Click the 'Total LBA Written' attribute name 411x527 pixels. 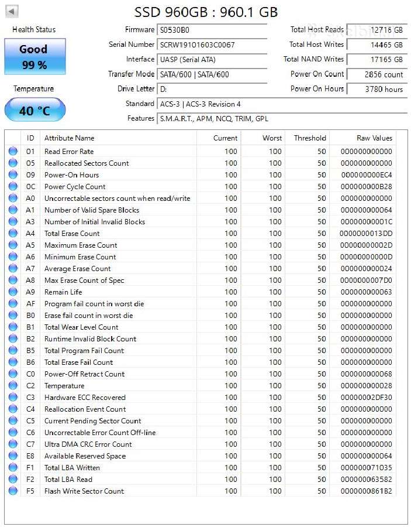[x=72, y=467]
